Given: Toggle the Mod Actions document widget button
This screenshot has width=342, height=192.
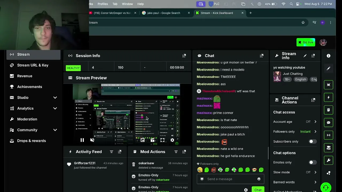Looking at the screenshot, I should [329, 110].
